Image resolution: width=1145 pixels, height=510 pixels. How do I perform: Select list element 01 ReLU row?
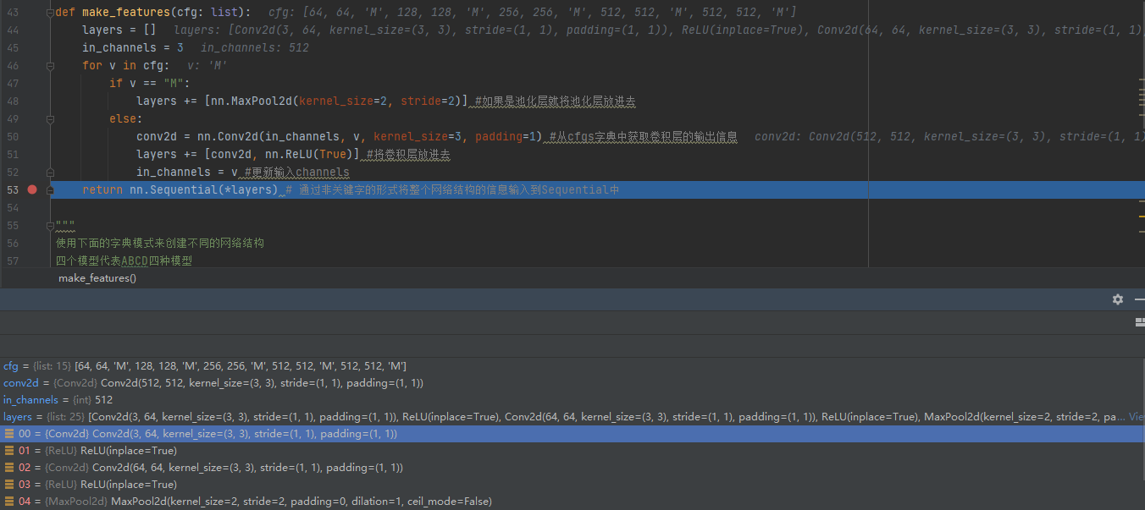click(572, 451)
